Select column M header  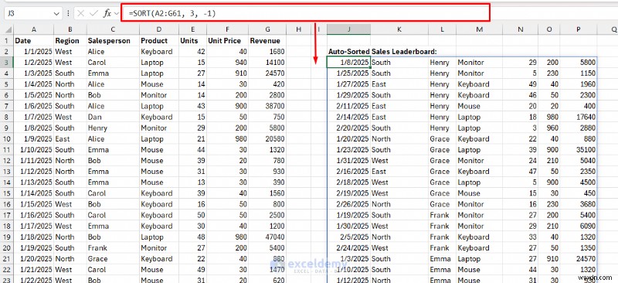(x=479, y=29)
